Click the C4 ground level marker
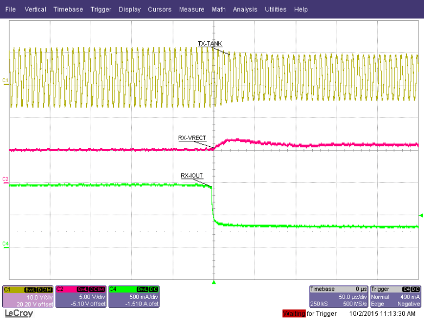The image size is (424, 318). pyautogui.click(x=5, y=245)
